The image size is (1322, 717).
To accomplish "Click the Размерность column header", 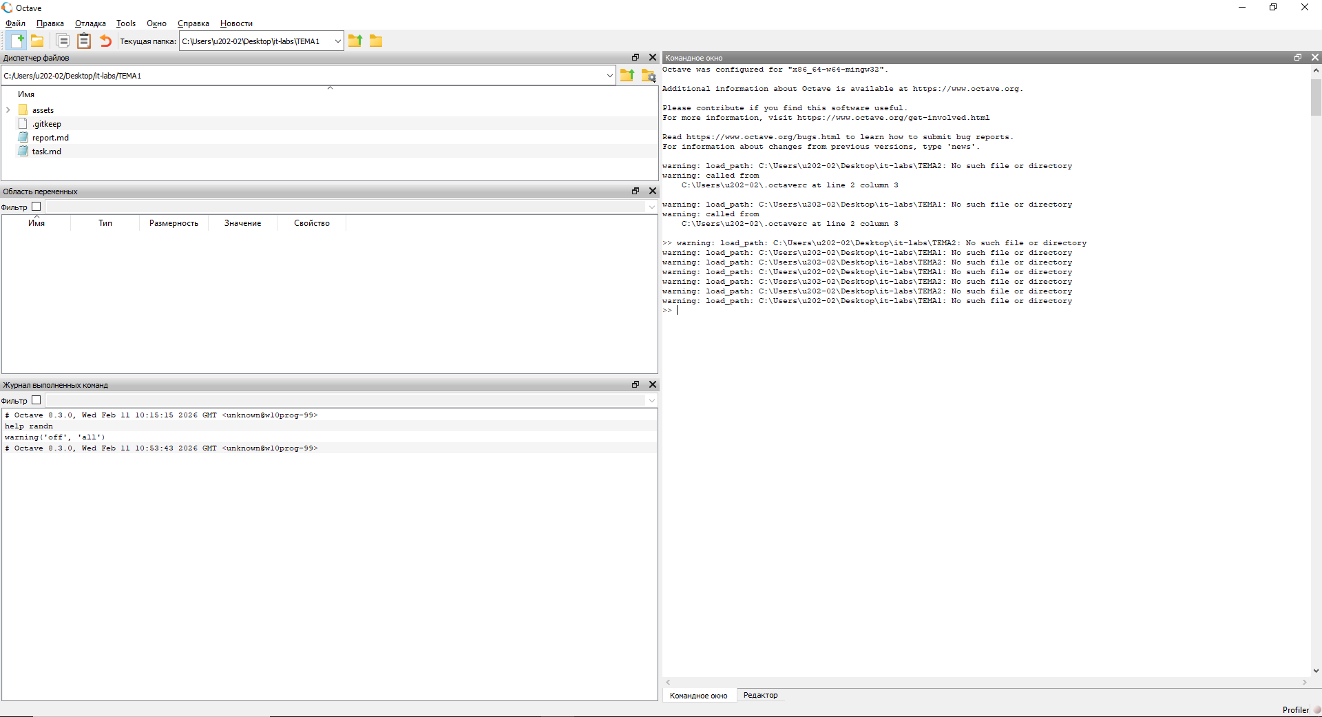I will [174, 223].
